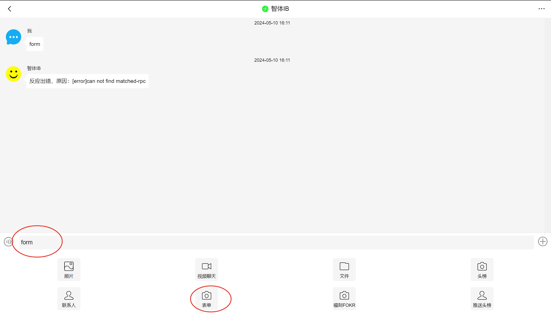Click the back navigation arrow
The width and height of the screenshot is (551, 316).
pyautogui.click(x=9, y=8)
